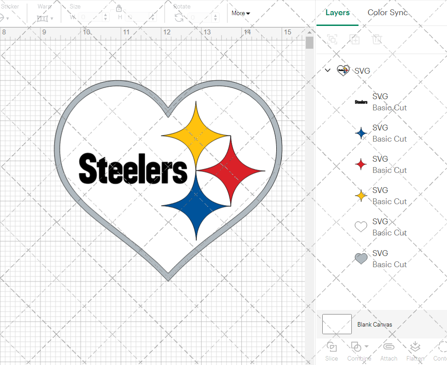This screenshot has width=447, height=365.
Task: Click the Warp tool icon
Action: (x=42, y=18)
